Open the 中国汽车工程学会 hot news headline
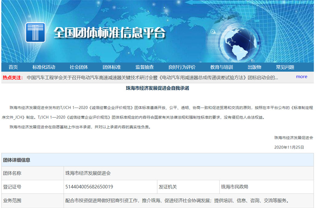This screenshot has height=208, width=316. (x=152, y=78)
